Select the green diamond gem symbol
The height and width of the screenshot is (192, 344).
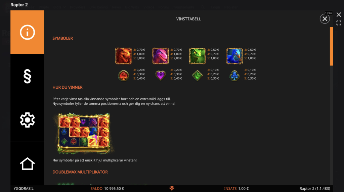pos(198,76)
